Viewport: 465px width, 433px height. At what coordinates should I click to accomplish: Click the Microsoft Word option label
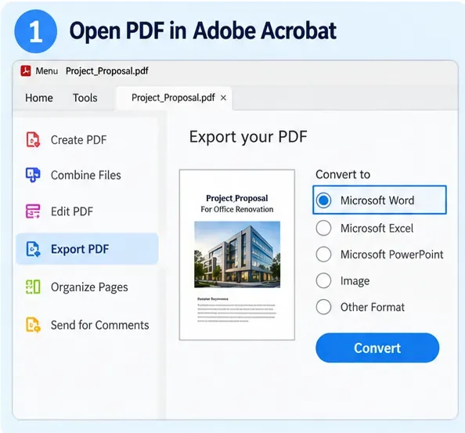pyautogui.click(x=377, y=200)
